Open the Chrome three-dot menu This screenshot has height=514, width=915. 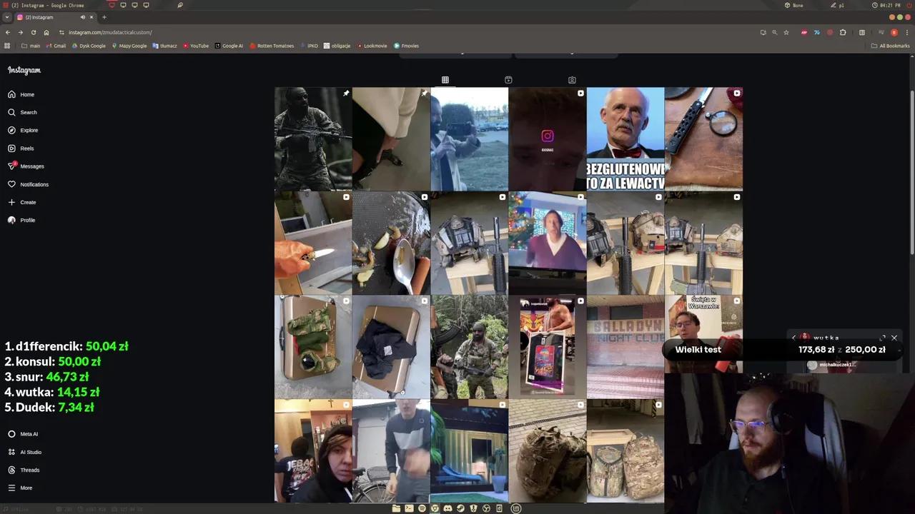coord(906,32)
